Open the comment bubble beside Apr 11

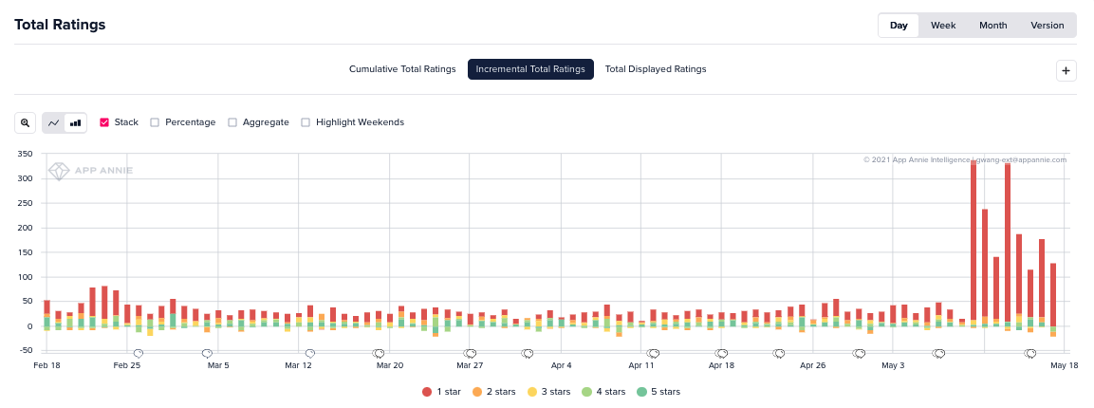(x=653, y=354)
